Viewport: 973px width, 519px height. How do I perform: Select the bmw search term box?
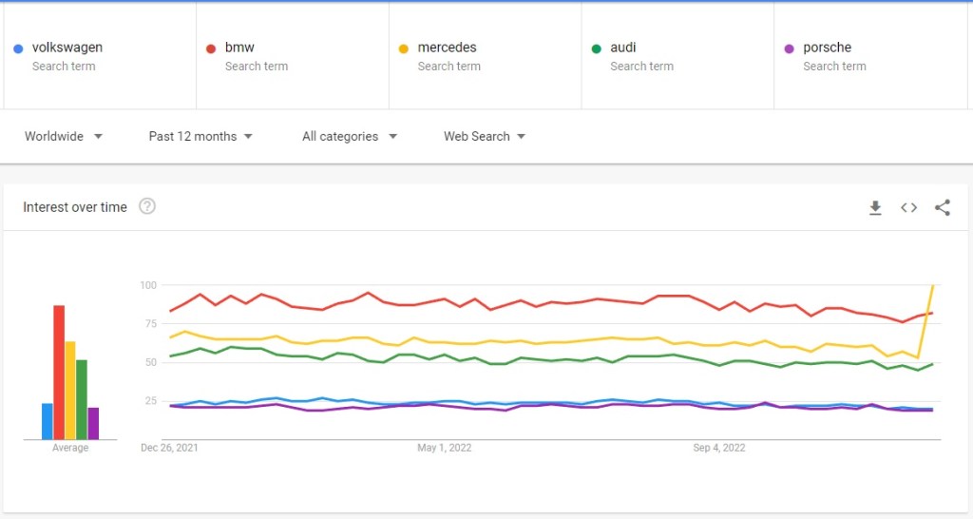(240, 48)
